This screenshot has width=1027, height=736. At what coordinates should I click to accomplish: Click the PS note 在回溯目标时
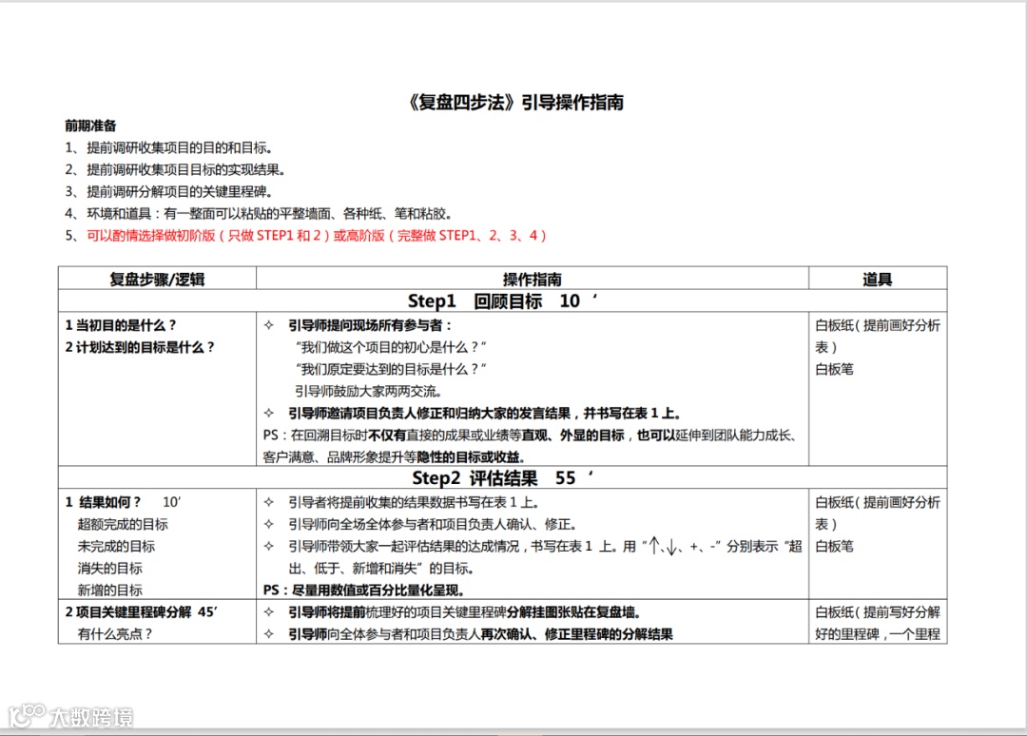(530, 435)
